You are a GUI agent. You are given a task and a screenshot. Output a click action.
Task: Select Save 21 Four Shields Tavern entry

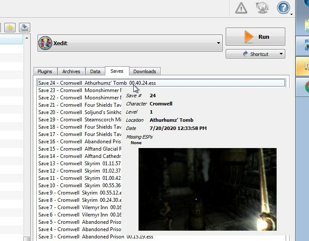coord(79,105)
